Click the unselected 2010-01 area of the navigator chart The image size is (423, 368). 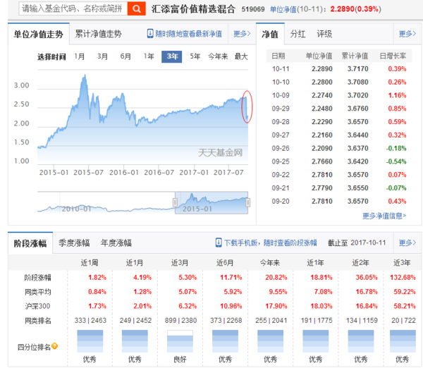[x=106, y=203]
